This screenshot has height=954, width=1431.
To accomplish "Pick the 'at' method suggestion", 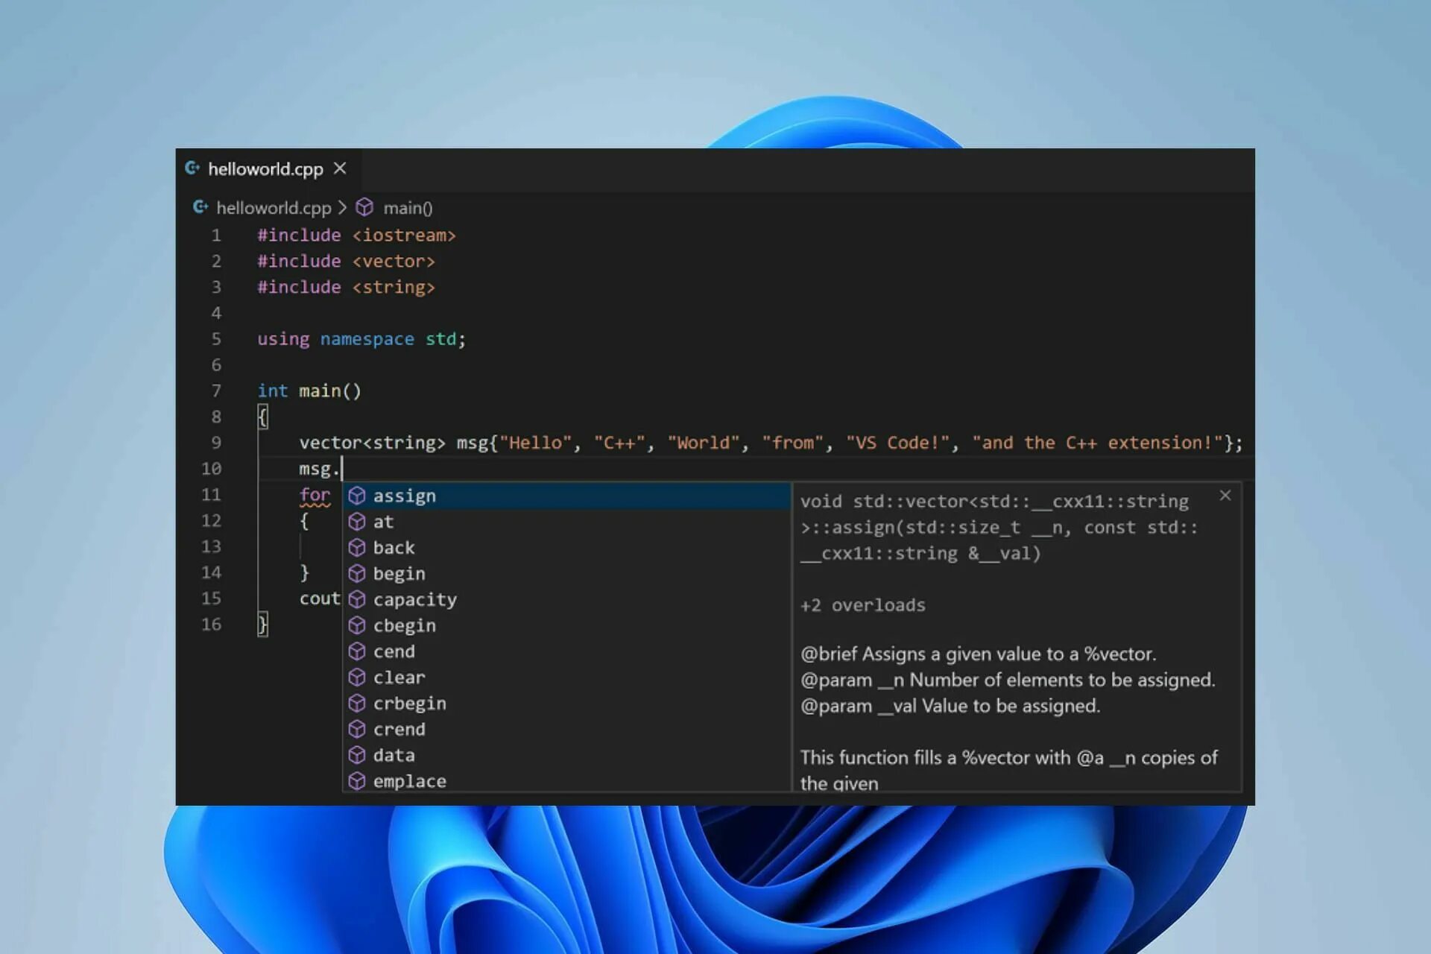I will 383,522.
